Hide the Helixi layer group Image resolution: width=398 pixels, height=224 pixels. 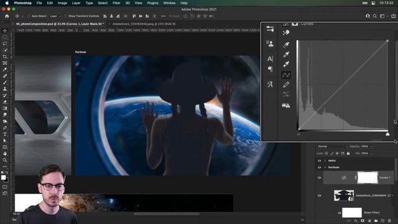(x=319, y=161)
